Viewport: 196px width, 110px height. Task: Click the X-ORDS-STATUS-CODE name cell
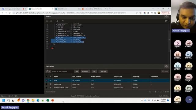pyautogui.click(x=61, y=88)
